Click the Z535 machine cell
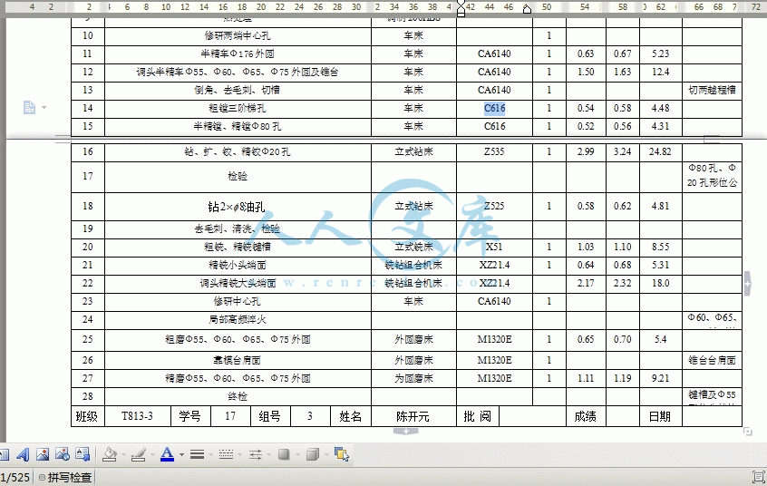The width and height of the screenshot is (767, 486). click(494, 151)
